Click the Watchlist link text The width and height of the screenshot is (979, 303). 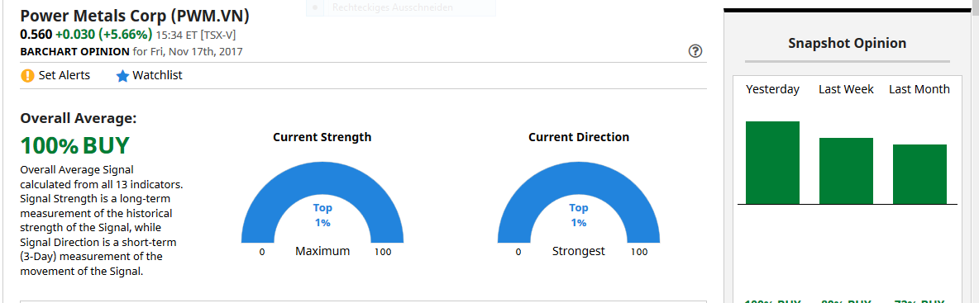(157, 75)
